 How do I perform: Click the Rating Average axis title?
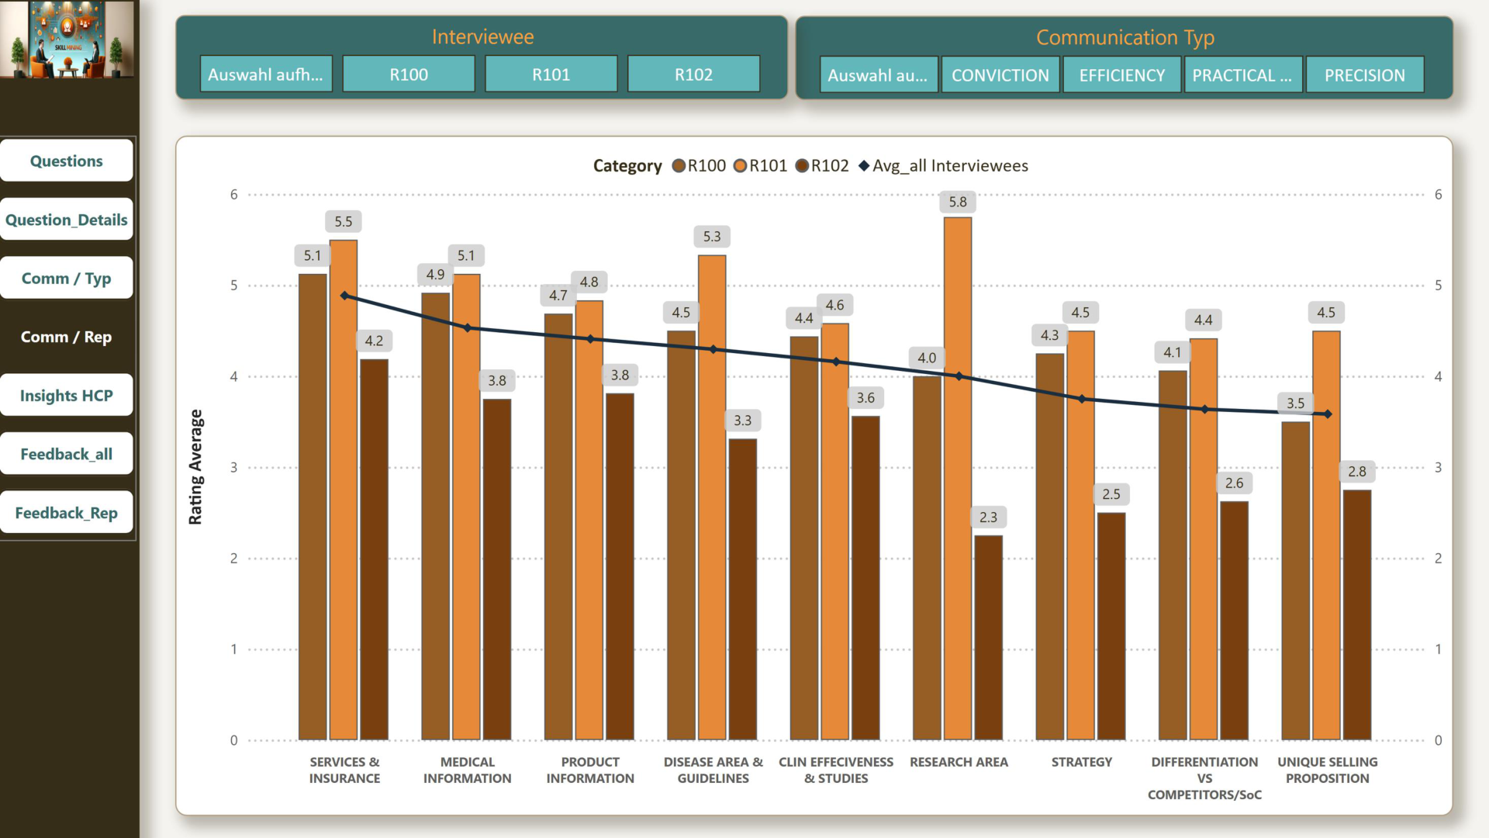[x=195, y=467]
